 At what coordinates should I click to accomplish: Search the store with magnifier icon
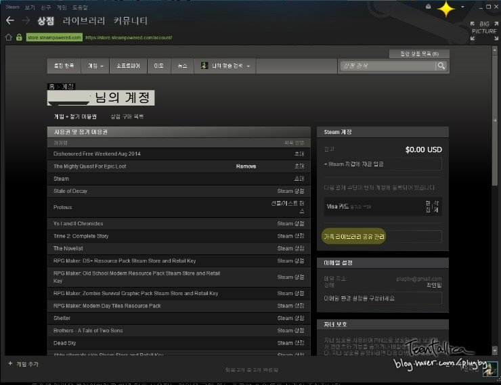441,66
